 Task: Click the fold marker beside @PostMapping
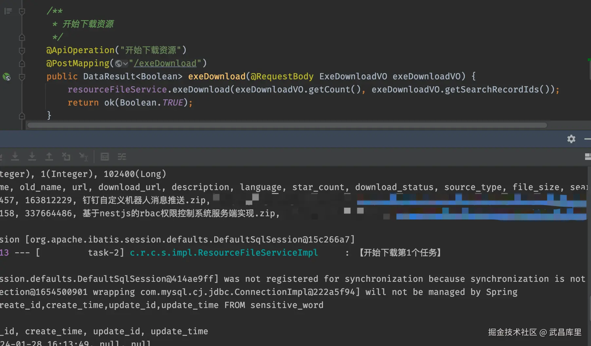22,64
